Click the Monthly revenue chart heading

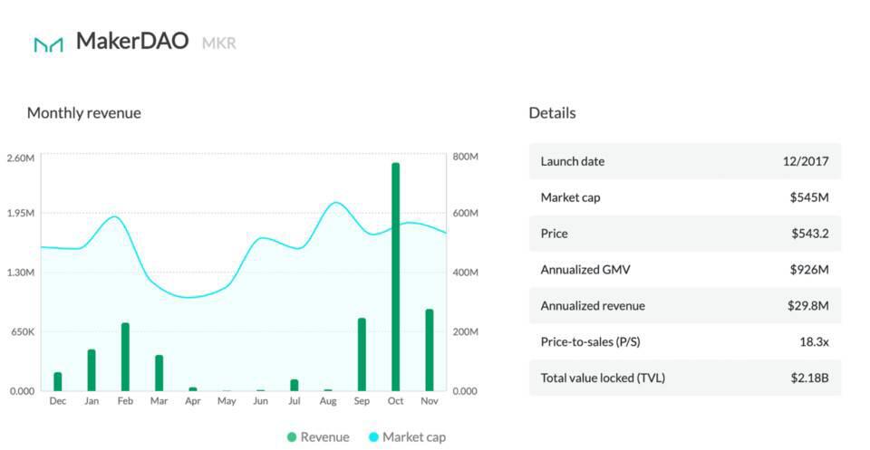pyautogui.click(x=84, y=113)
